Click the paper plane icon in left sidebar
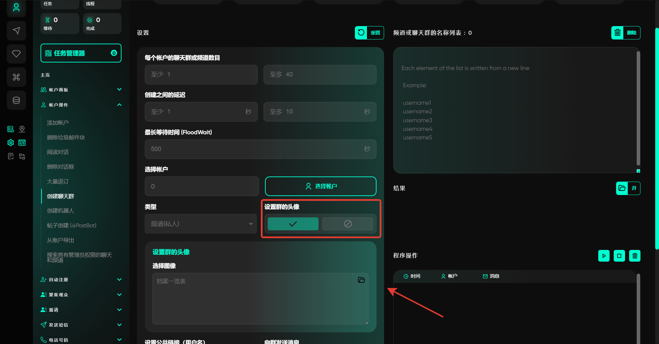 (16, 31)
